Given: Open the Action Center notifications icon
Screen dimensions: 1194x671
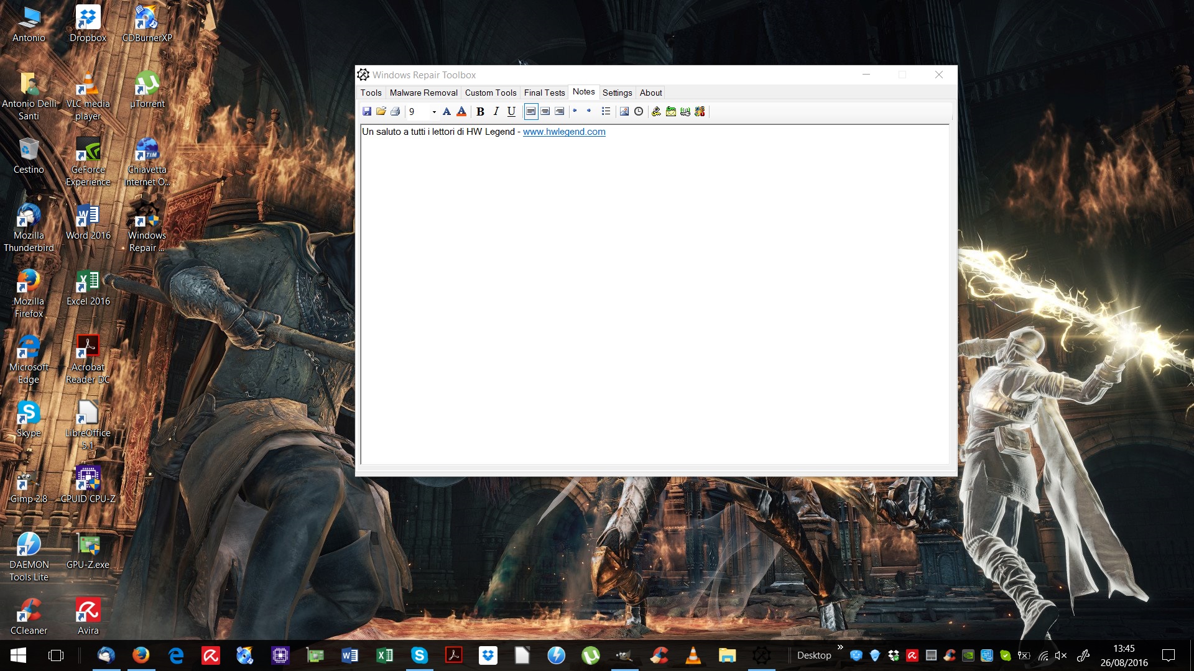Looking at the screenshot, I should (1169, 655).
